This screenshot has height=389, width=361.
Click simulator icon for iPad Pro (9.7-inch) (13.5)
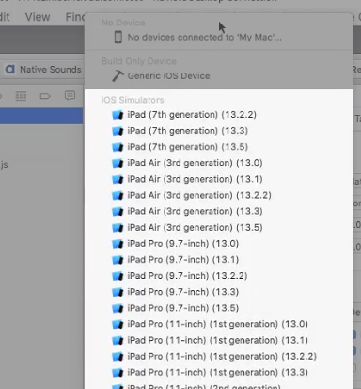click(118, 308)
